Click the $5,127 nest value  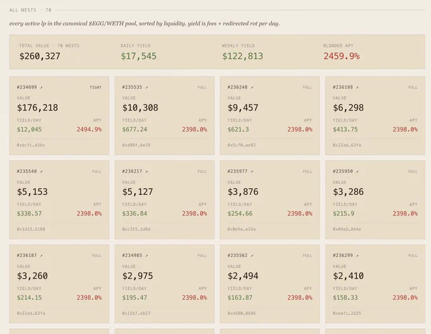point(138,192)
